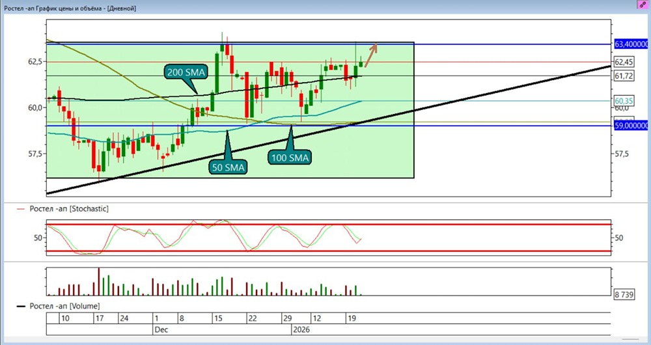Click the right axis 57,5 label

622,154
